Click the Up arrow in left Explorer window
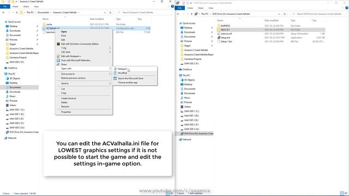 pyautogui.click(x=17, y=13)
